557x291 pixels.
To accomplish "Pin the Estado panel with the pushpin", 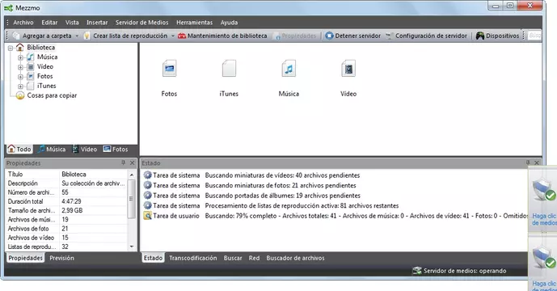I will tap(528, 162).
